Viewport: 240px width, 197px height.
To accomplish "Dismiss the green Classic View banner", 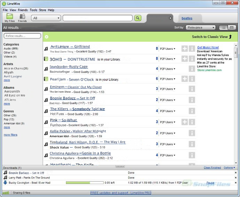I will coord(47,37).
